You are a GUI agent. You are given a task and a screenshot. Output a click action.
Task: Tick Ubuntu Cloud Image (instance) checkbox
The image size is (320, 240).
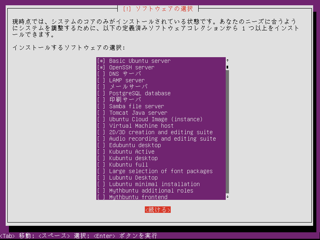tap(101, 119)
